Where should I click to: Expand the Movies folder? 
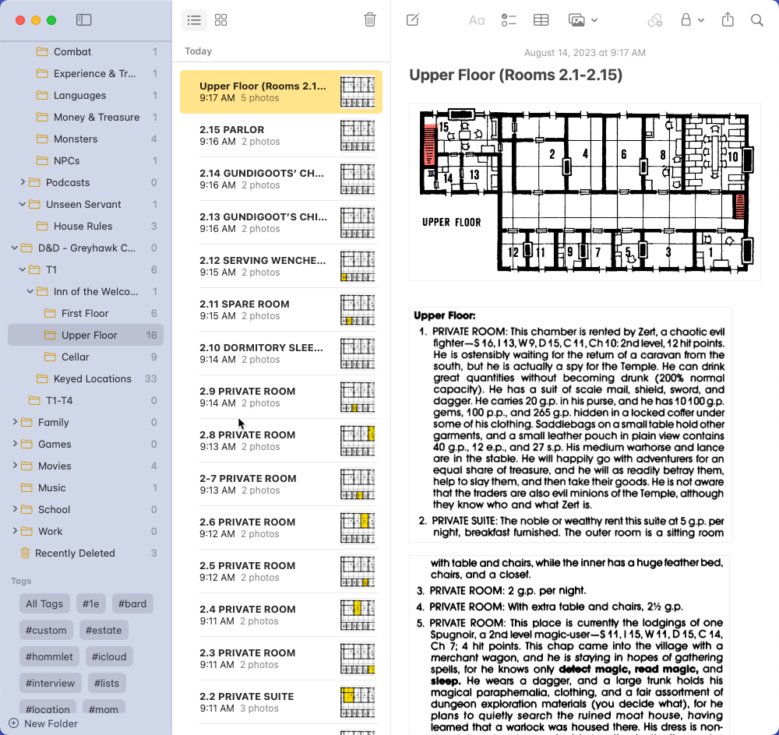[14, 466]
